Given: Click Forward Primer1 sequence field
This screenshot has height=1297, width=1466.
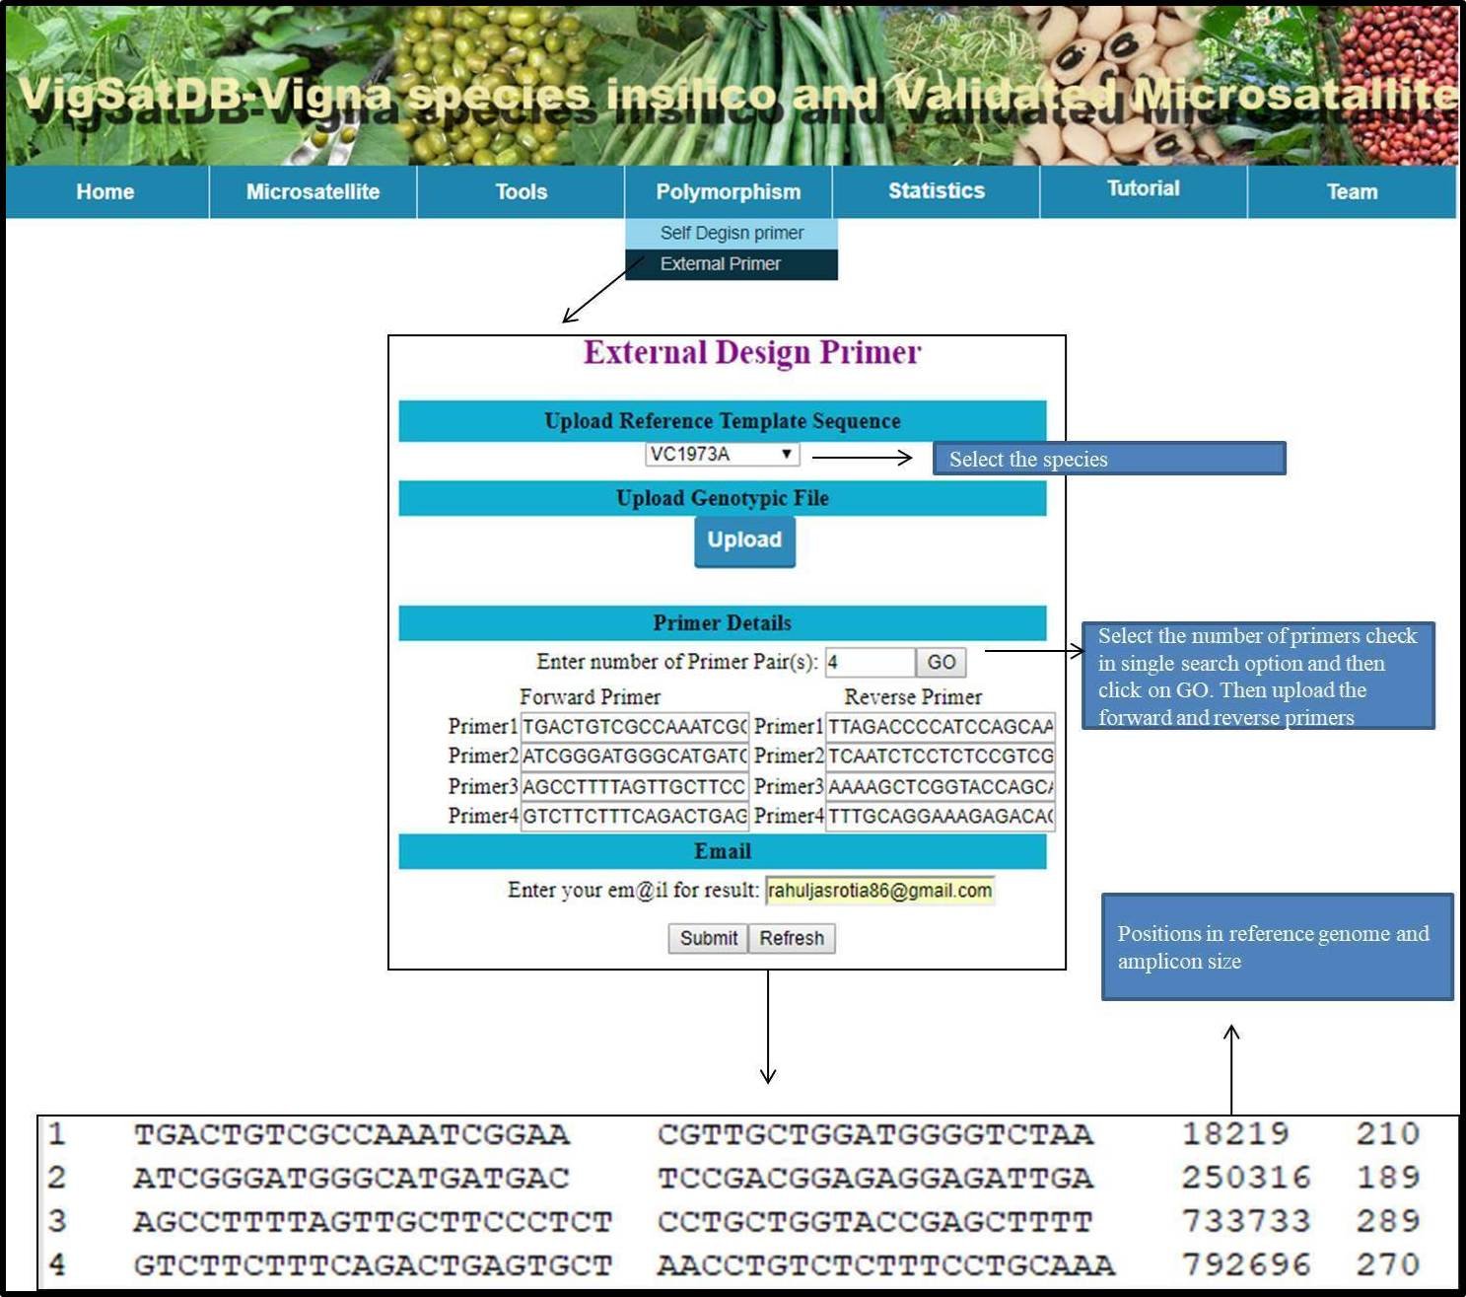Looking at the screenshot, I should click(x=634, y=727).
